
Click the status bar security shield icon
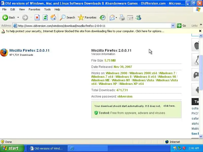coord(2,142)
